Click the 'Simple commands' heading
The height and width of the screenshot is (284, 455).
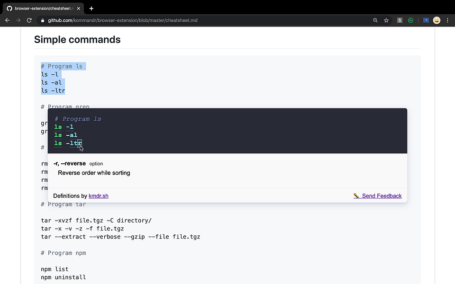point(77,39)
